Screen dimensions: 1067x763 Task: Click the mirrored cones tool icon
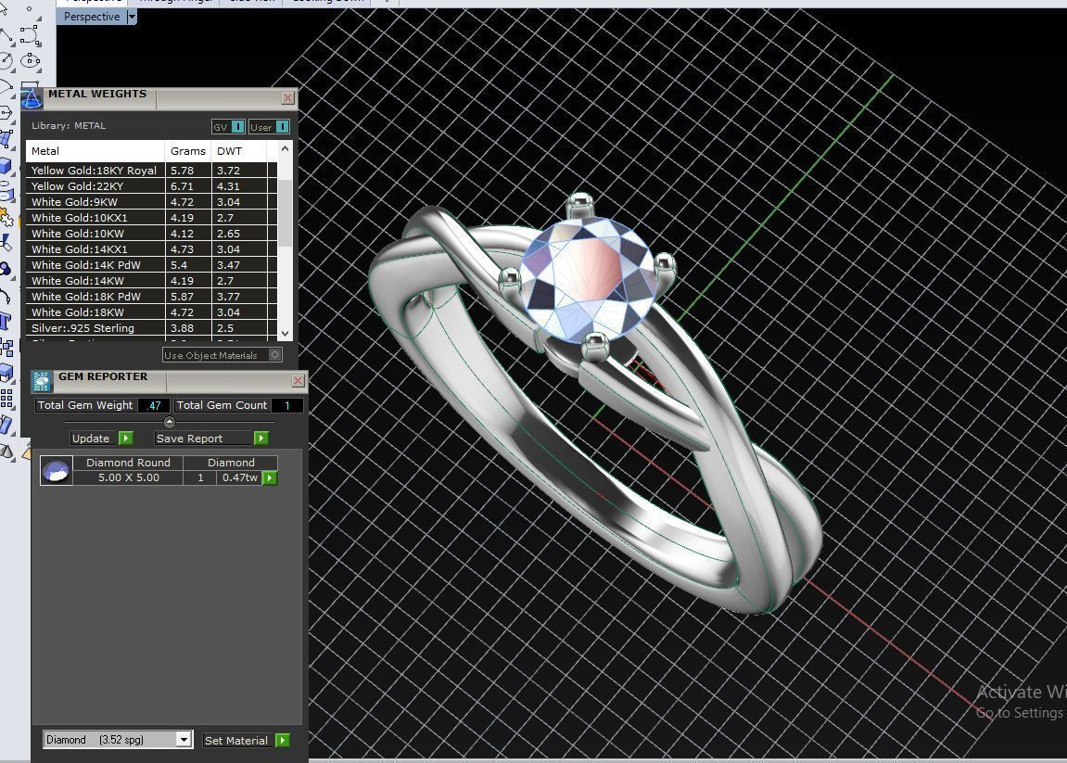(x=6, y=451)
